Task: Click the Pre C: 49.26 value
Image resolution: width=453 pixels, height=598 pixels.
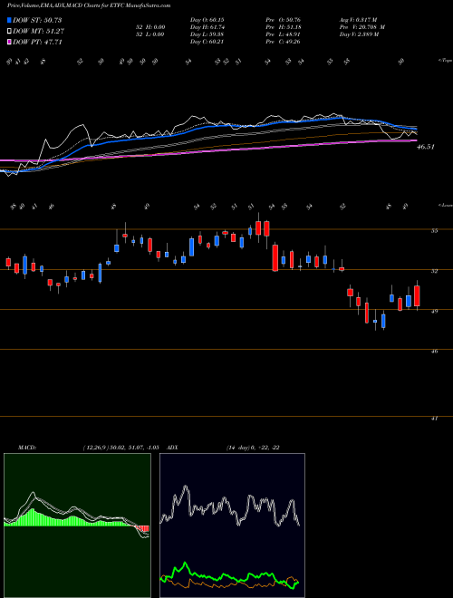Action: 284,42
